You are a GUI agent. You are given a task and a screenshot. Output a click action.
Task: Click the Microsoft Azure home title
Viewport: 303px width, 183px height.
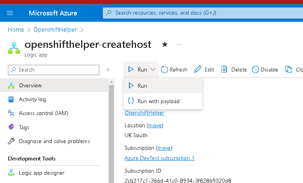53,13
